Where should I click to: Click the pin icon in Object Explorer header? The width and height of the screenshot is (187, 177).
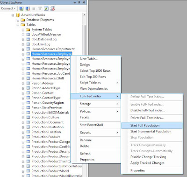pyautogui.click(x=79, y=2)
